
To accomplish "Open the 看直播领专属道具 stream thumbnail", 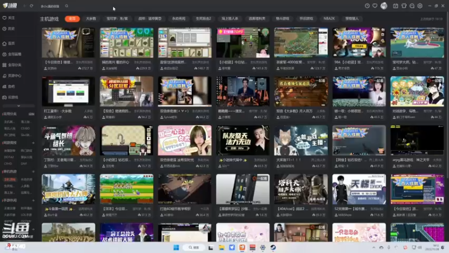I will (301, 92).
